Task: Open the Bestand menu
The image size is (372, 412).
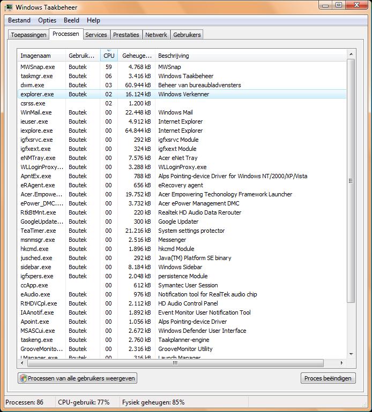Action: [x=19, y=20]
